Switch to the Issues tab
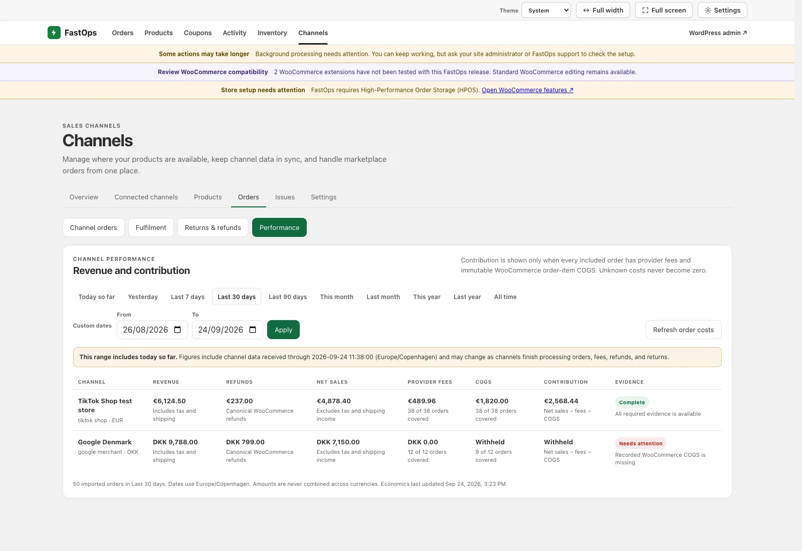 coord(285,197)
